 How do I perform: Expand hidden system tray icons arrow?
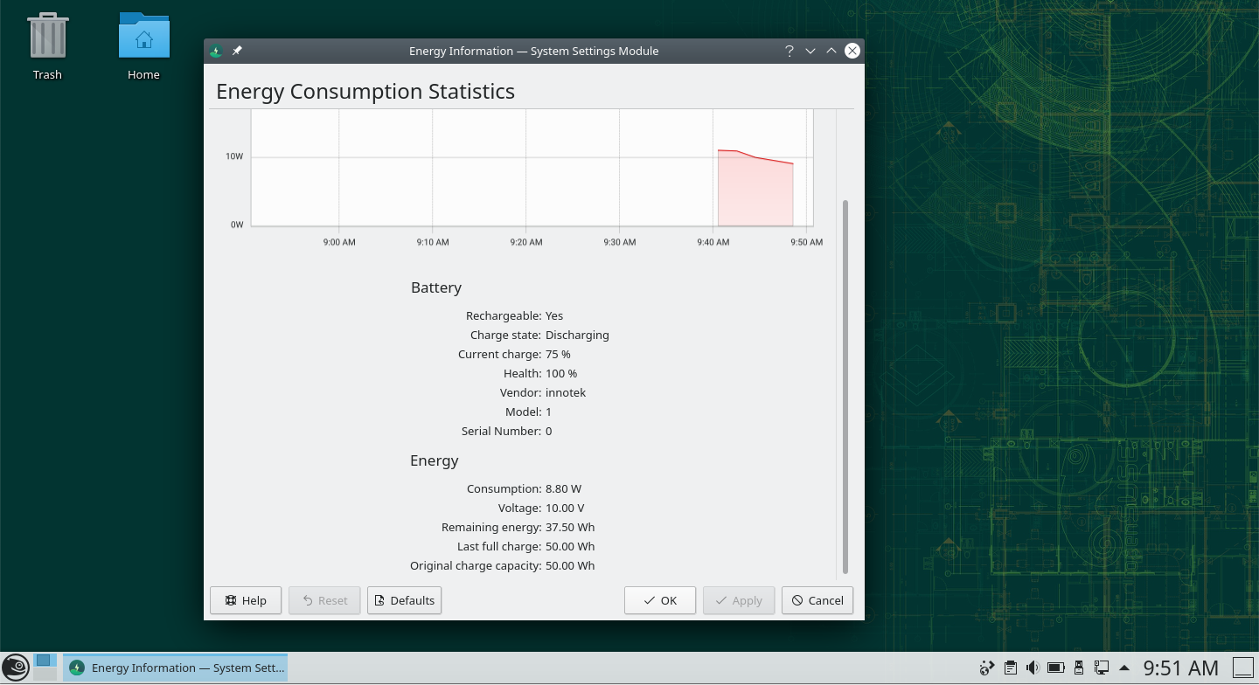[1124, 668]
